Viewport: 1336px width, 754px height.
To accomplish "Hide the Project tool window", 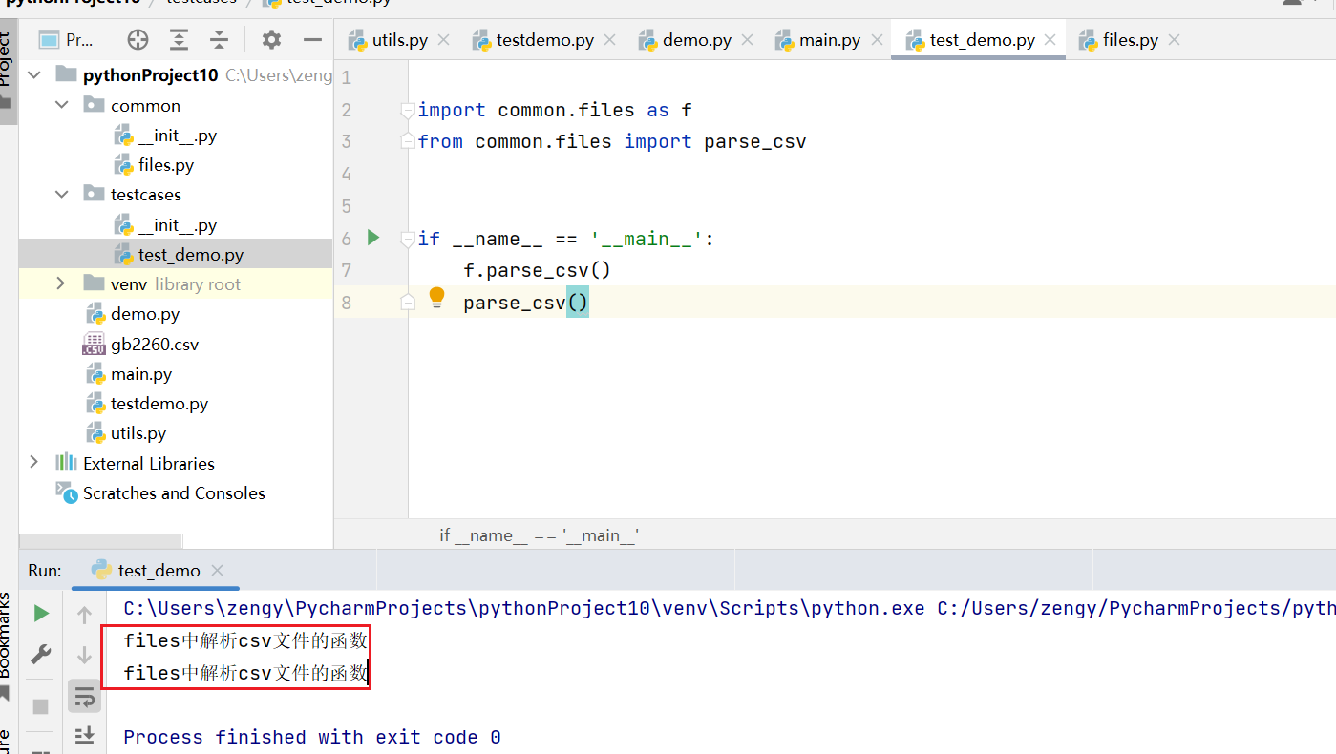I will point(312,40).
